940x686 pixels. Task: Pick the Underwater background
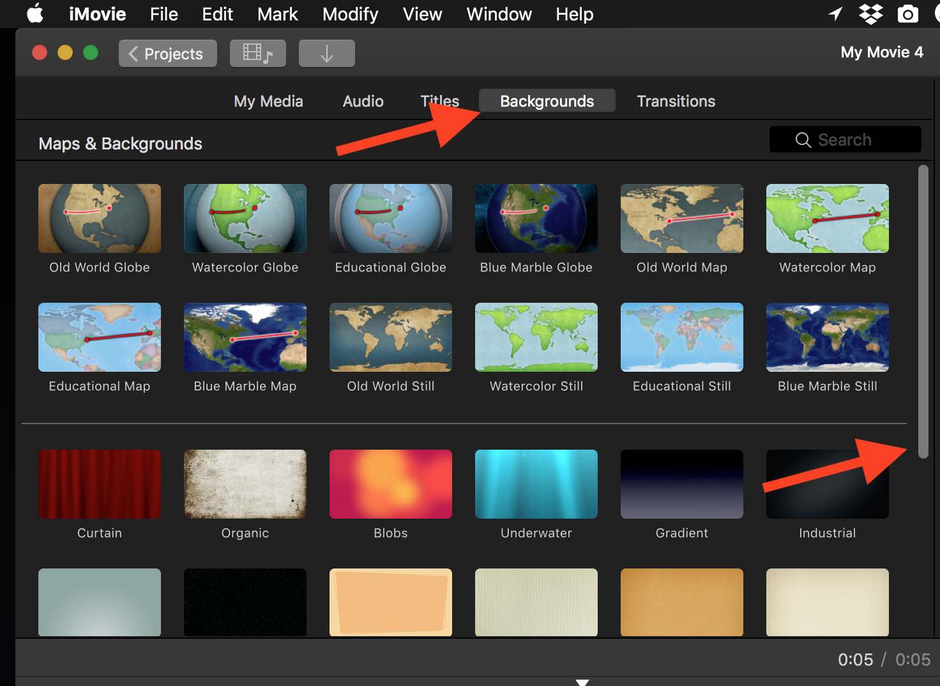[536, 484]
